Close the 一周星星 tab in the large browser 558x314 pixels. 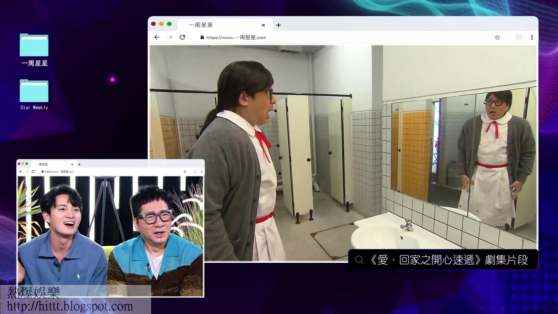(x=263, y=25)
